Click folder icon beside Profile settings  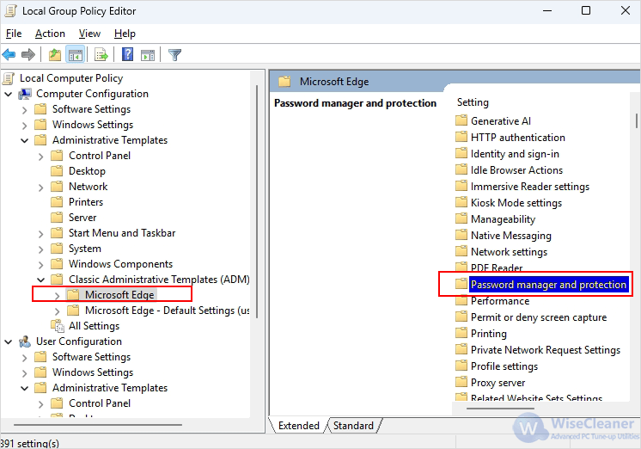[x=461, y=366]
